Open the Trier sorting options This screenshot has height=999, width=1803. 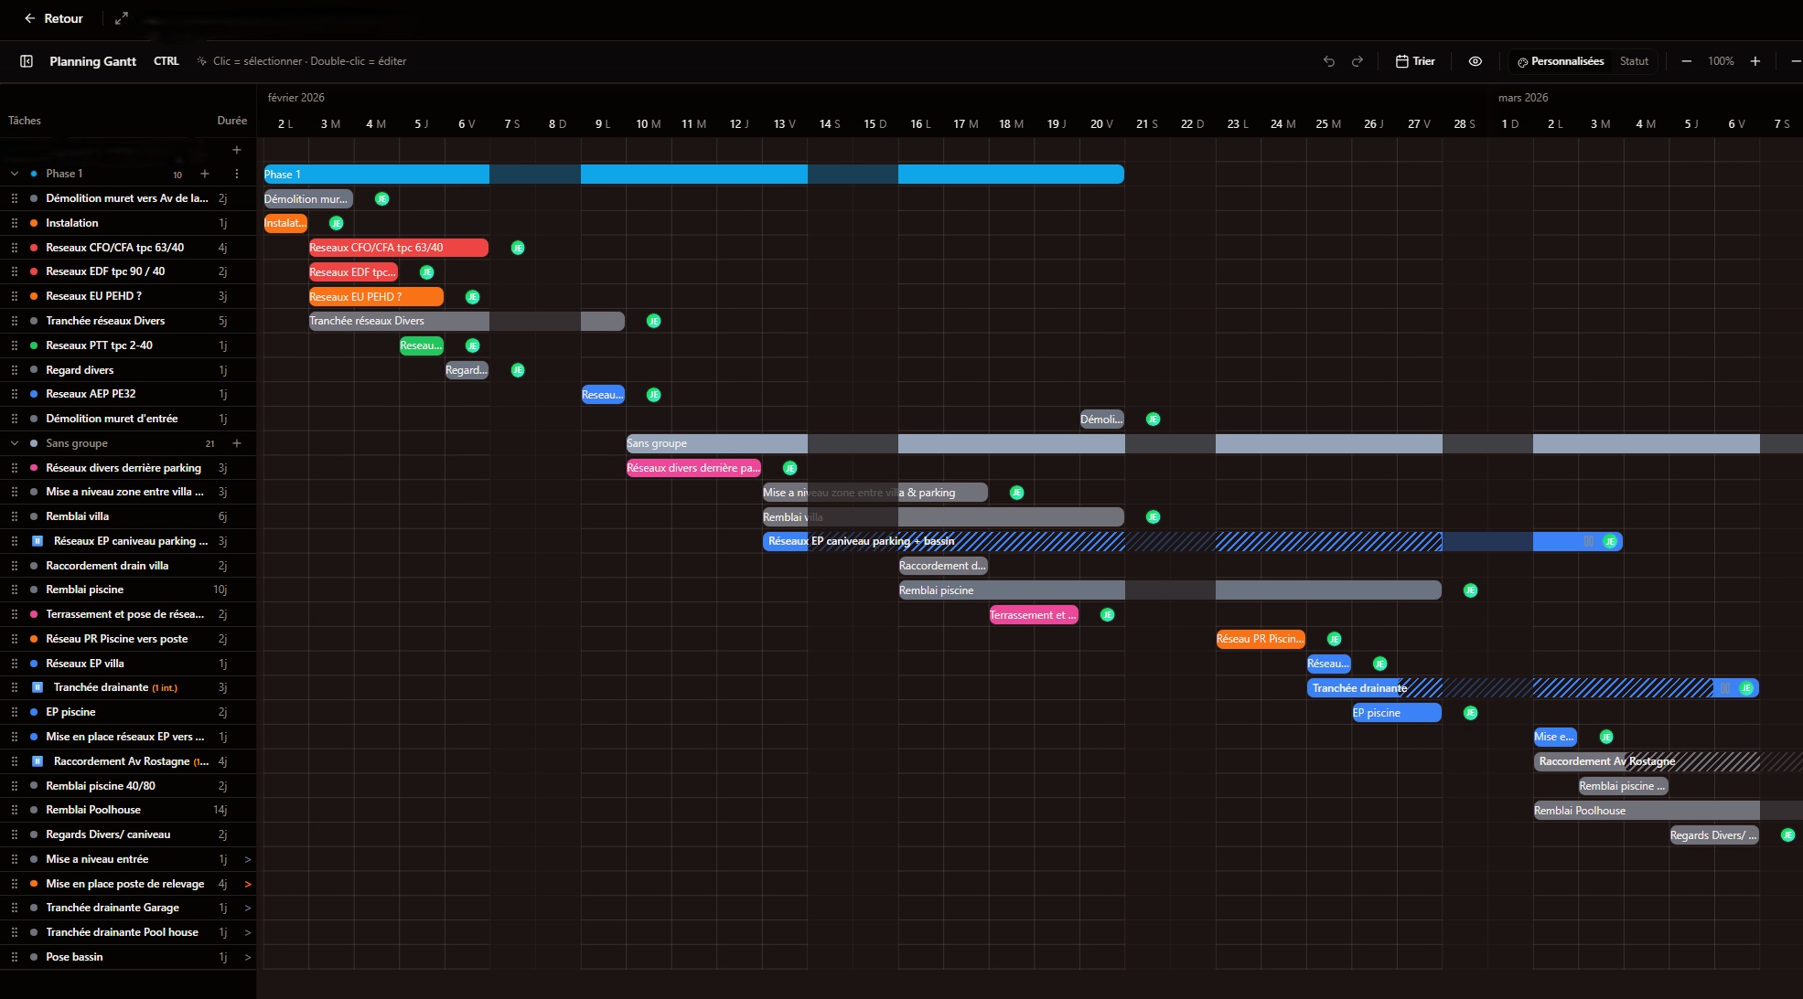pos(1422,61)
